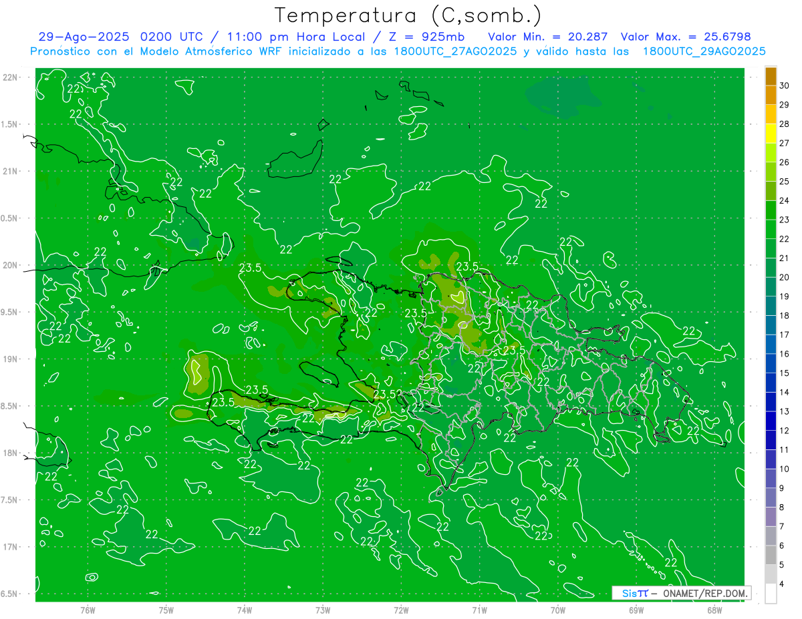Click the '69W' longitude axis label

636,610
